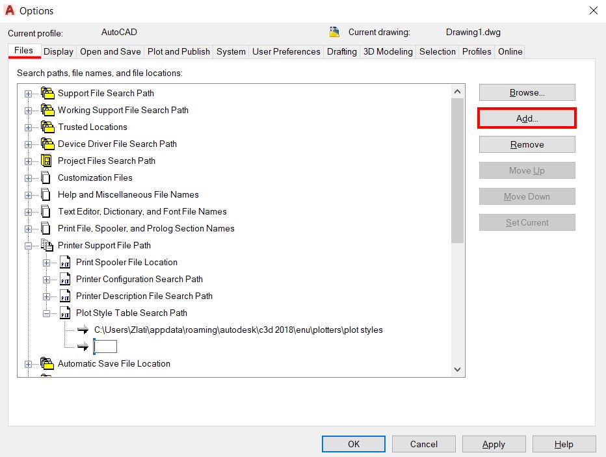Expand Device Driver File Search Path node
Viewport: 606px width, 457px height.
pyautogui.click(x=28, y=144)
